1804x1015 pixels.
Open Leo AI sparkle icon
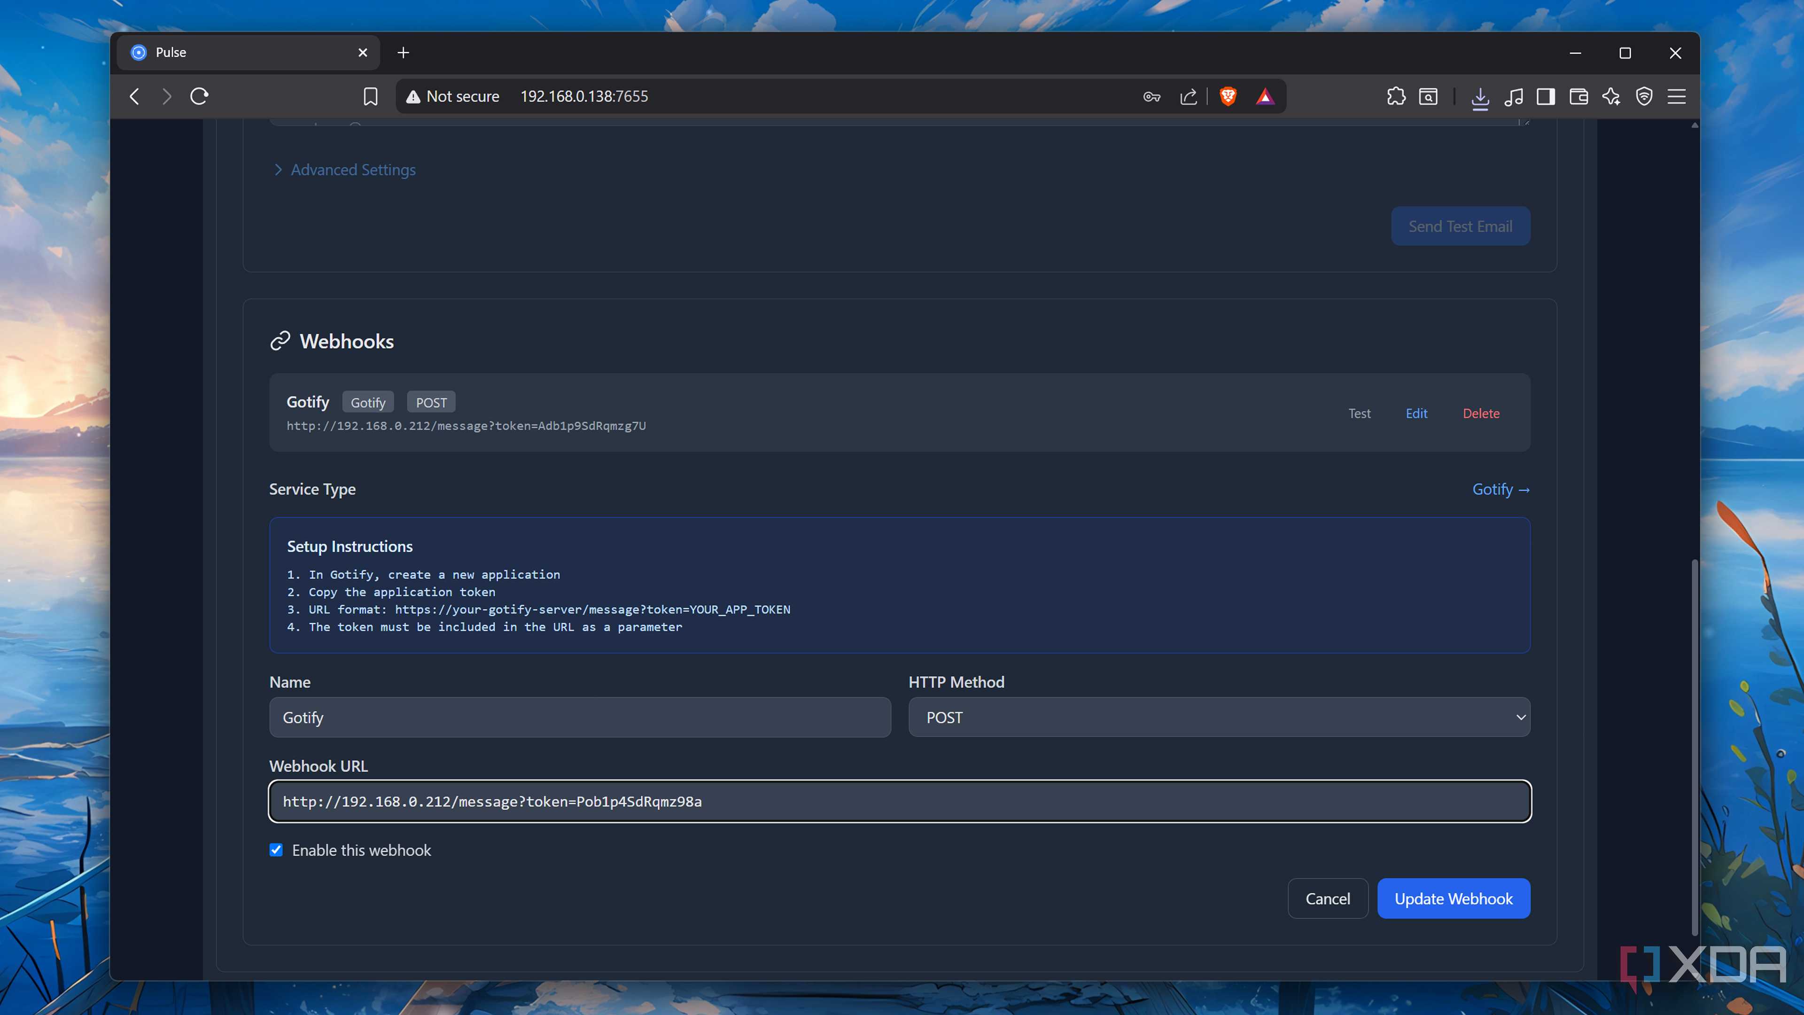pyautogui.click(x=1611, y=97)
